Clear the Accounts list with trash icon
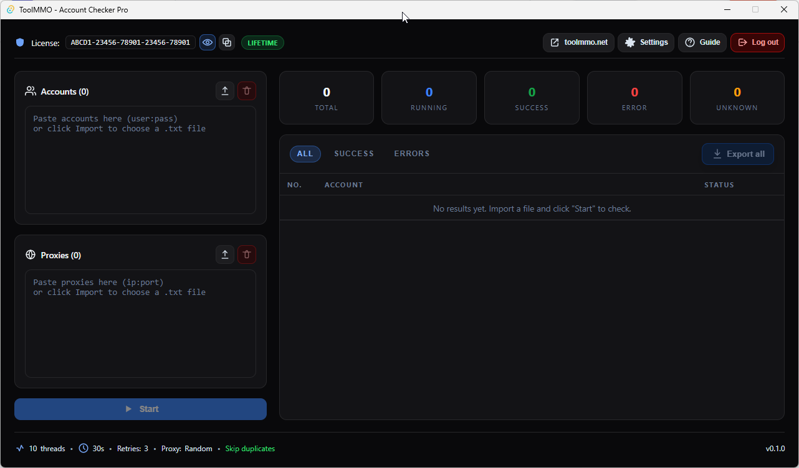 pos(247,91)
